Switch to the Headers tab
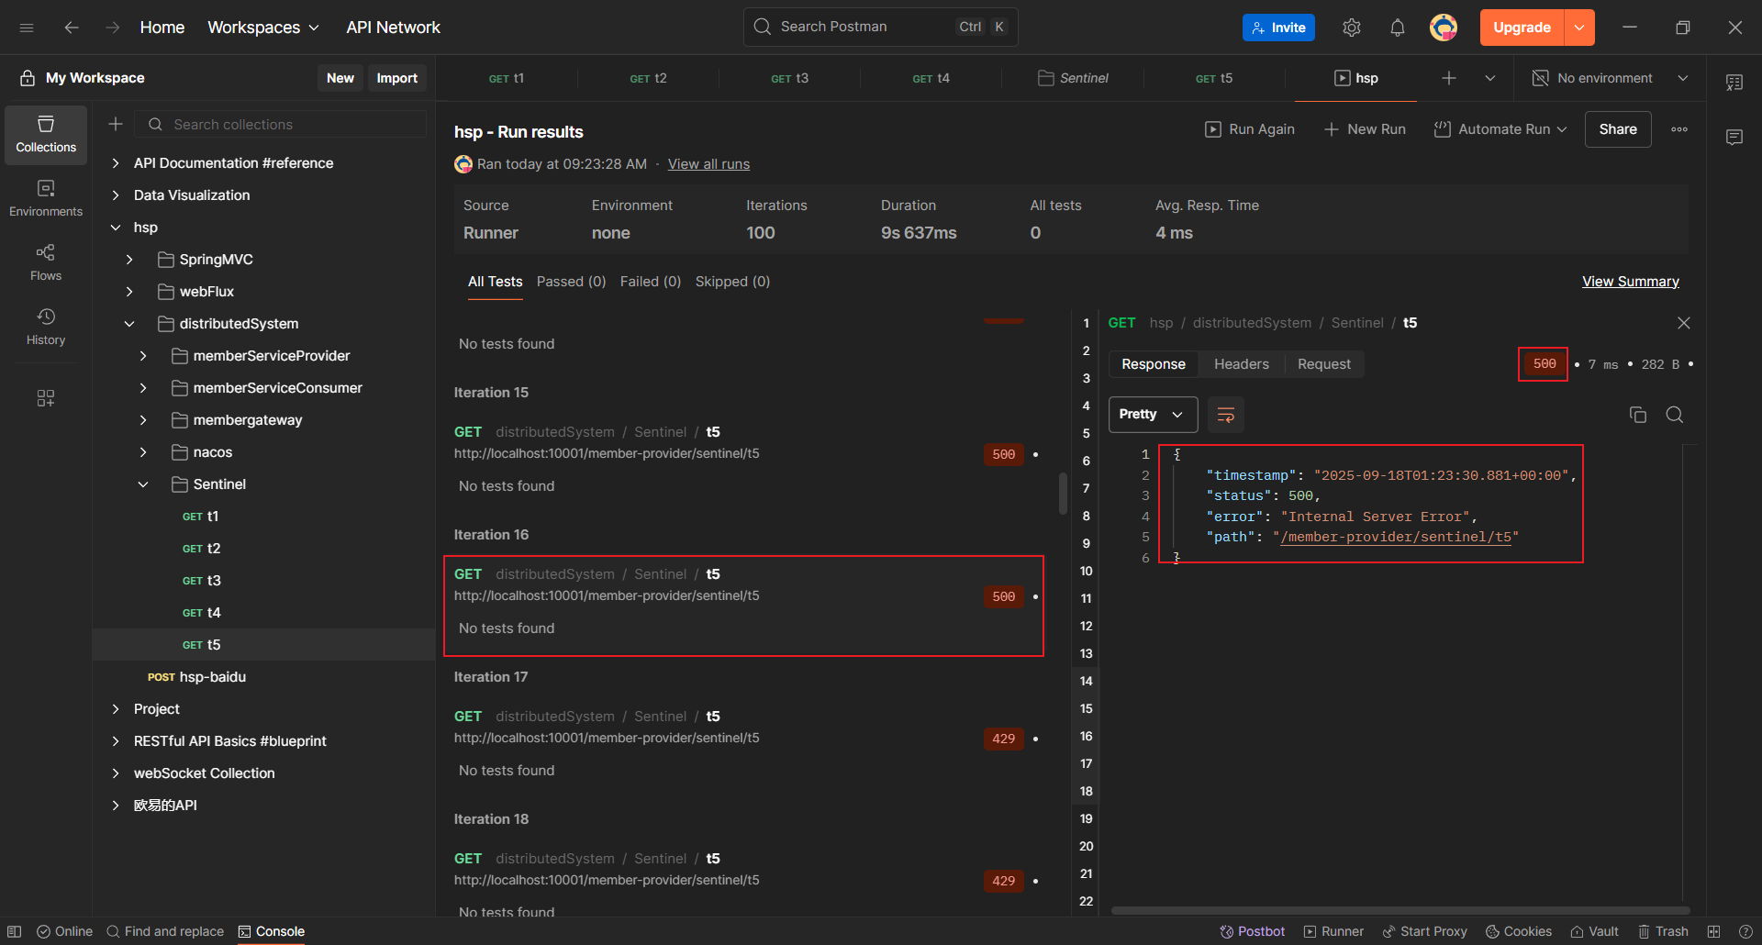1762x945 pixels. [x=1241, y=364]
